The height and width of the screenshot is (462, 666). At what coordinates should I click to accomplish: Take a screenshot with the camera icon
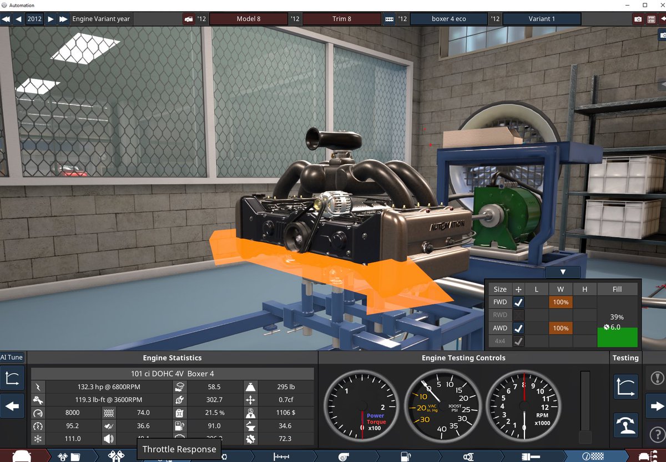tap(638, 19)
